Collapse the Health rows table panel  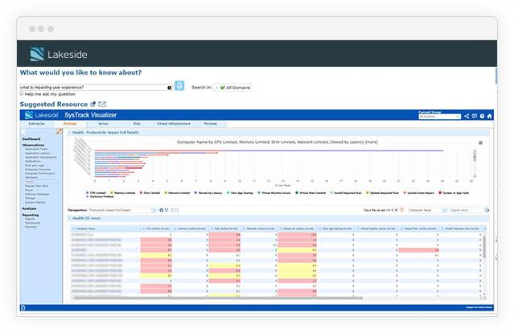point(69,218)
